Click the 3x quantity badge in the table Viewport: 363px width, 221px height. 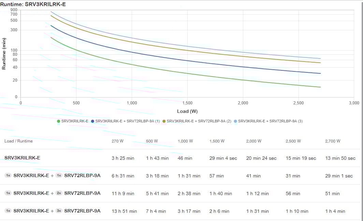59,211
